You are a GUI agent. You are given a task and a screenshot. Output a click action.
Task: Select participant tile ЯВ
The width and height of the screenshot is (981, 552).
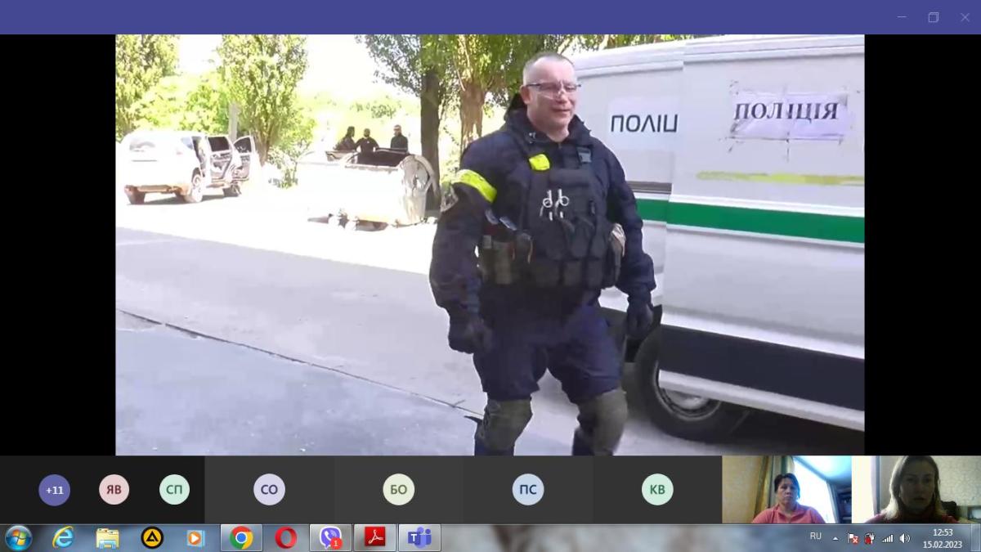(114, 490)
